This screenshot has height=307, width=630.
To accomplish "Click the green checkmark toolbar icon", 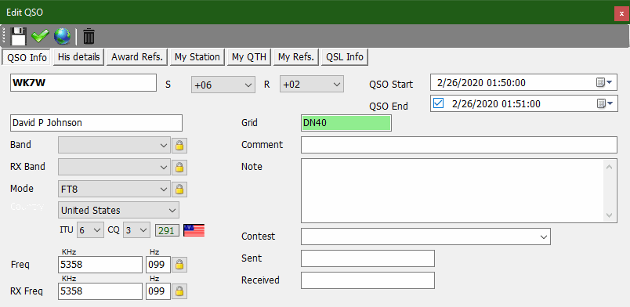I will tap(40, 37).
